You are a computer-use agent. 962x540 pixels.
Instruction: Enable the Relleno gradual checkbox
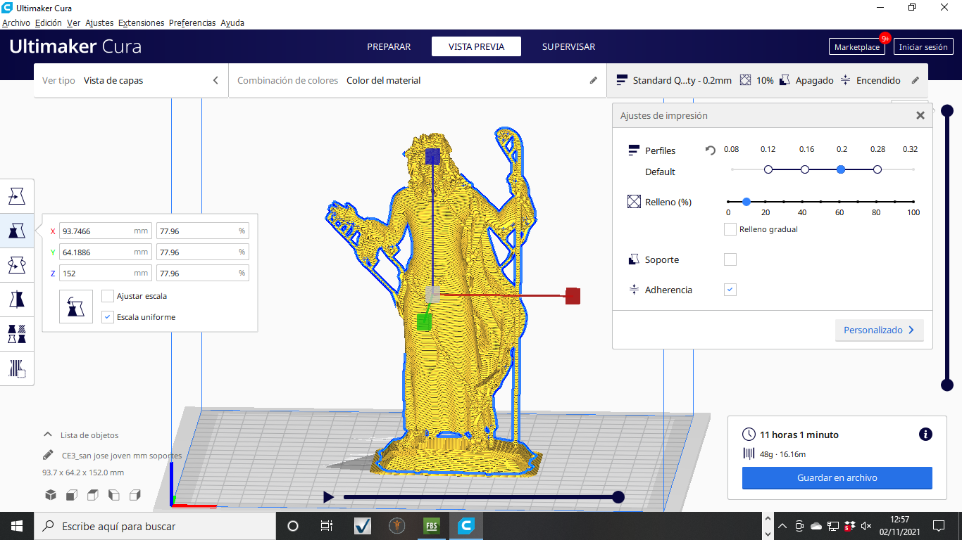point(730,229)
